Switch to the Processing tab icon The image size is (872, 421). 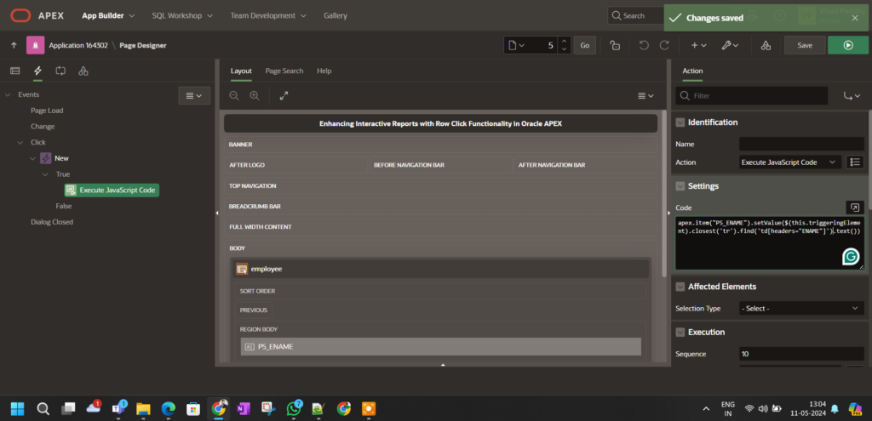click(x=60, y=71)
